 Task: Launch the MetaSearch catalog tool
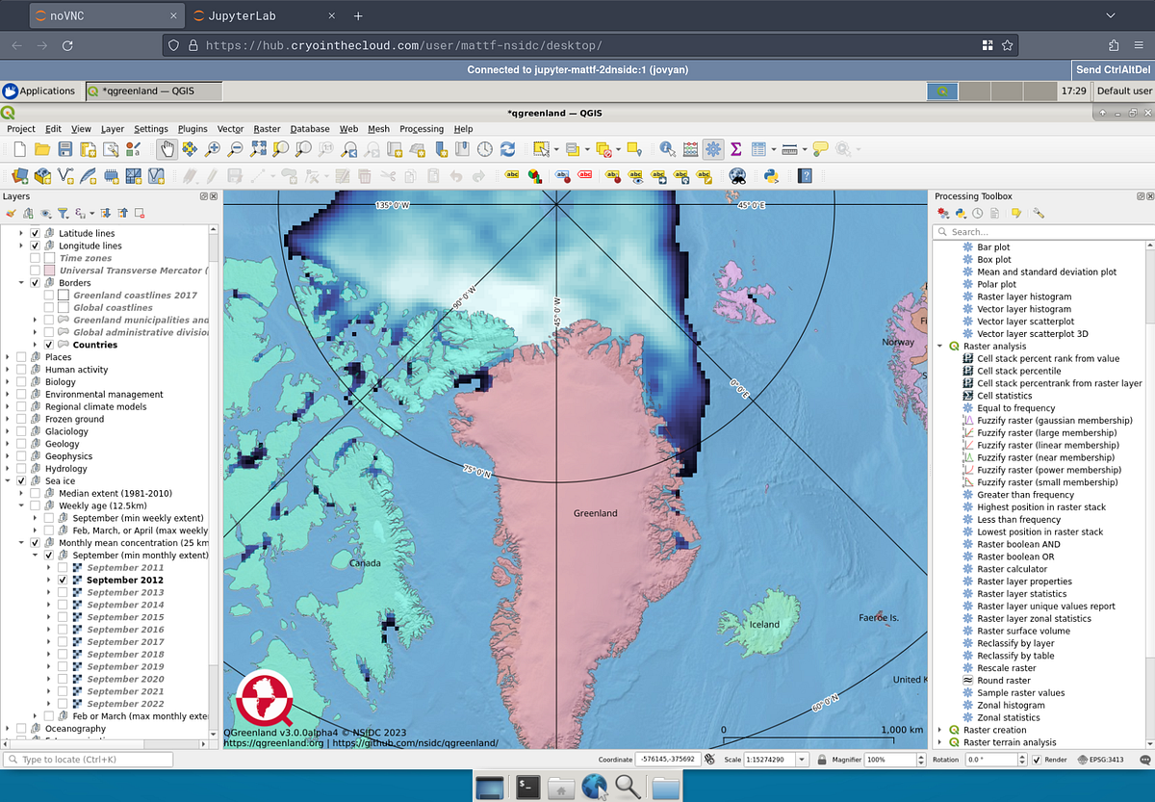[x=737, y=176]
